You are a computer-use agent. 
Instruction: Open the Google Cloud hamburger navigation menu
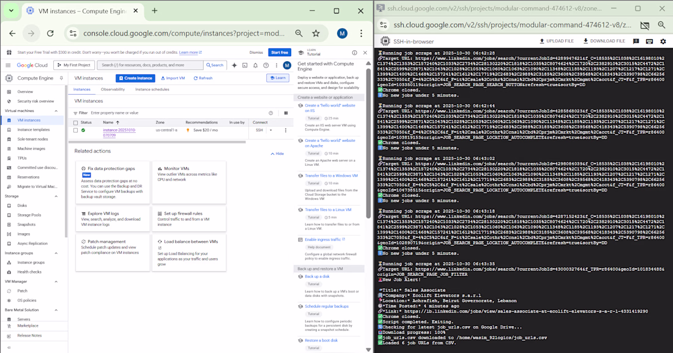point(8,65)
